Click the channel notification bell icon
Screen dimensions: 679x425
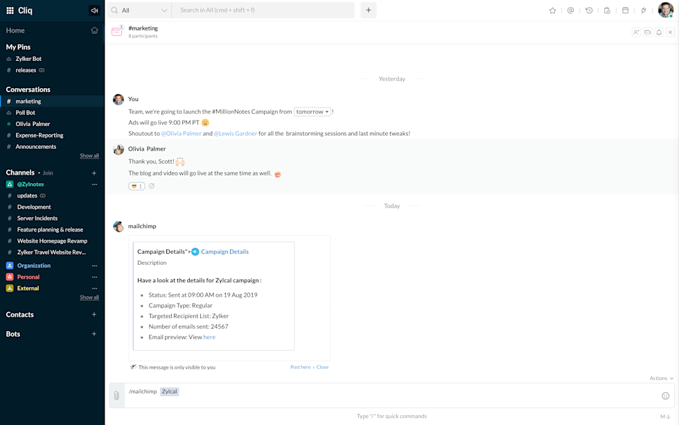coord(659,33)
